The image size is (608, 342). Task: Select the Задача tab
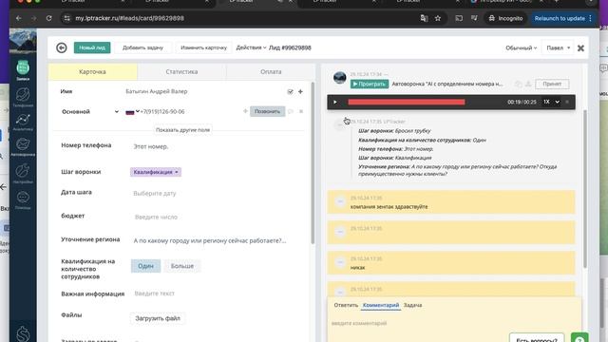pyautogui.click(x=412, y=305)
